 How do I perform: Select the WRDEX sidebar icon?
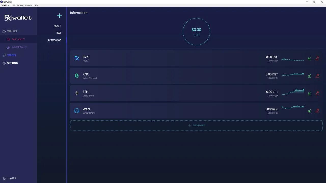pyautogui.click(x=4, y=55)
